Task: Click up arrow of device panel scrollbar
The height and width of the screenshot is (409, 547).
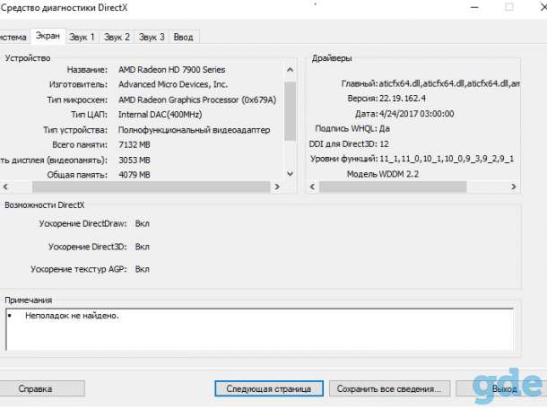Action: pos(290,70)
